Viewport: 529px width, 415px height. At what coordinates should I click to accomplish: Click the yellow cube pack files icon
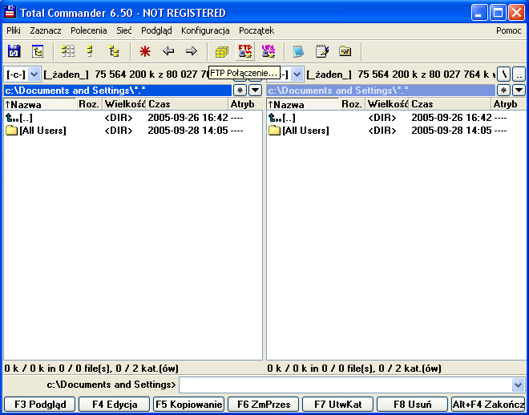pyautogui.click(x=222, y=51)
